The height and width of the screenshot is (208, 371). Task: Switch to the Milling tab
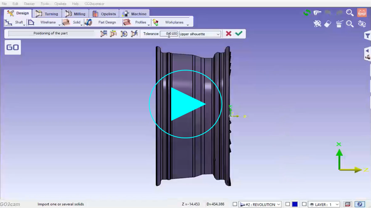click(x=75, y=14)
